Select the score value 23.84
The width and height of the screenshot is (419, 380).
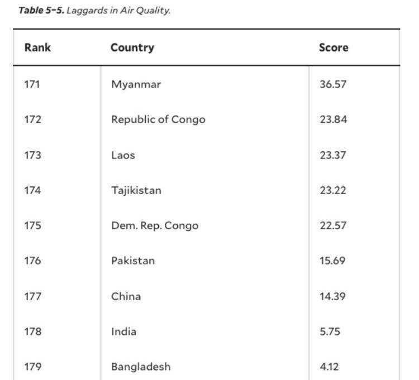(333, 119)
